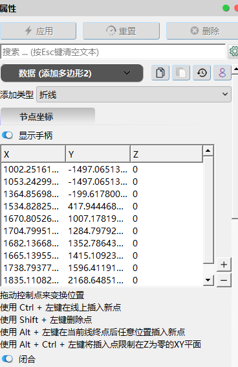
Task: Select Y cell 1352.78643...
Action: pyautogui.click(x=98, y=243)
